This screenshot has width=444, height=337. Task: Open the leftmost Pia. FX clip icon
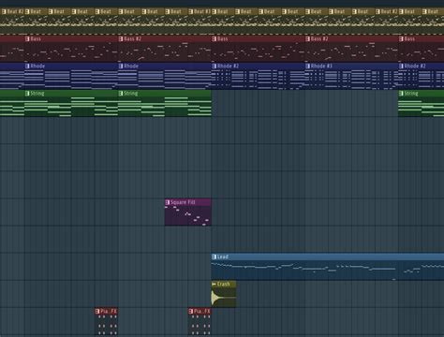click(97, 311)
